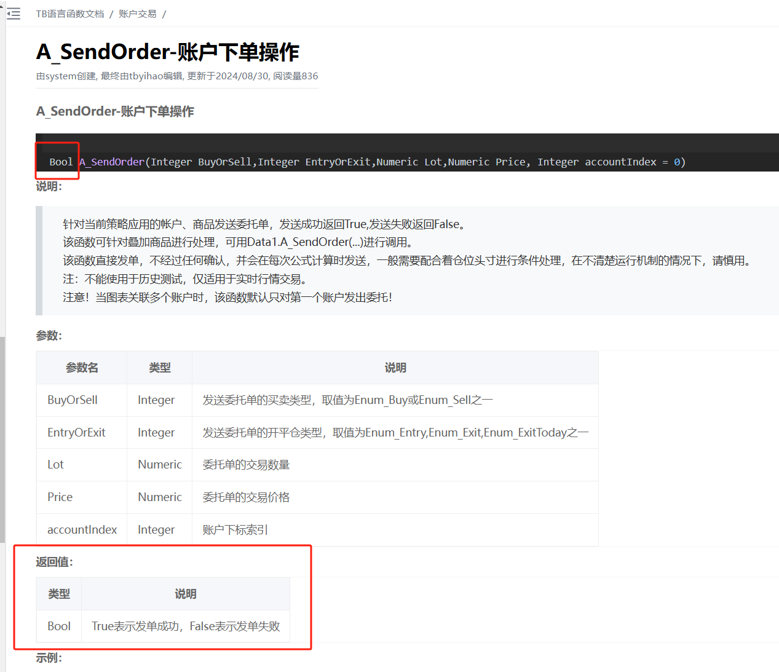Click the Lot parameter name cell

[x=55, y=465]
